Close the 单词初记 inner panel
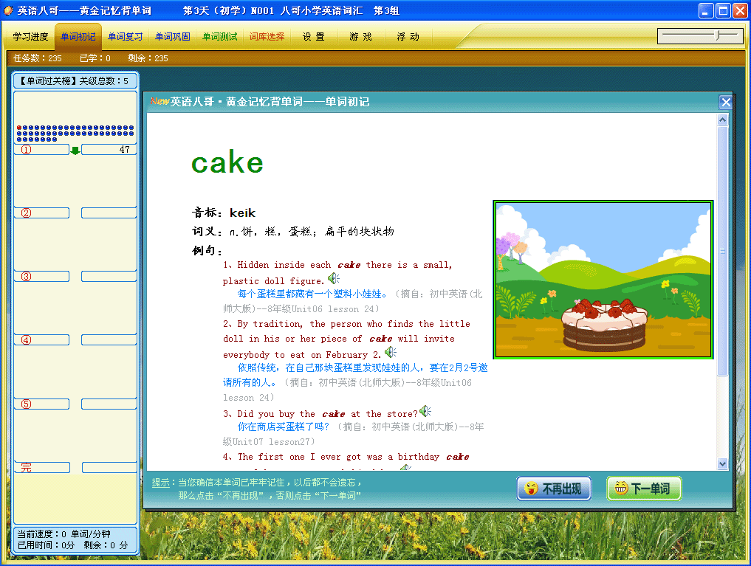This screenshot has width=751, height=566. [x=726, y=102]
